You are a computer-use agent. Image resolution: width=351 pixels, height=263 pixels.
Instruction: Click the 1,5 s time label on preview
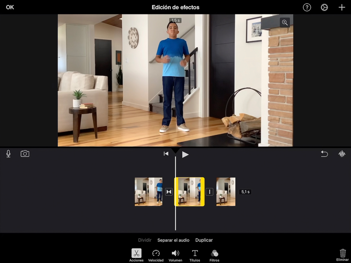(175, 20)
